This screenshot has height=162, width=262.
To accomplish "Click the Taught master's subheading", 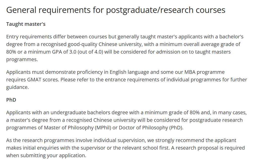I will coord(26,24).
